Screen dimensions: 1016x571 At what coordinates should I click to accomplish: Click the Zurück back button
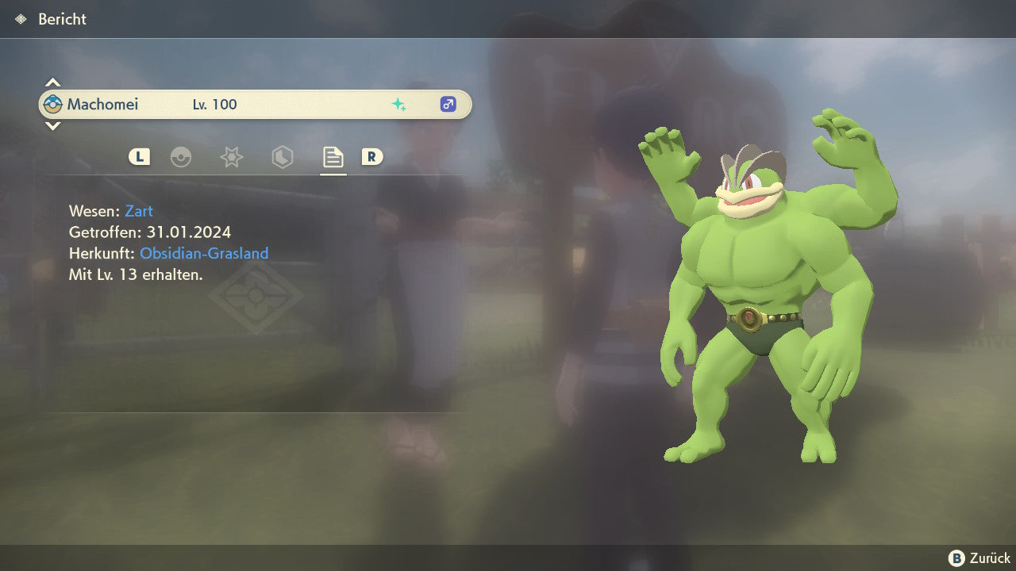pyautogui.click(x=979, y=558)
